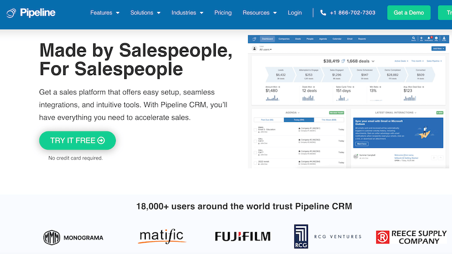The width and height of the screenshot is (452, 254).
Task: Click the Pipeline logo in the header
Action: click(x=31, y=12)
